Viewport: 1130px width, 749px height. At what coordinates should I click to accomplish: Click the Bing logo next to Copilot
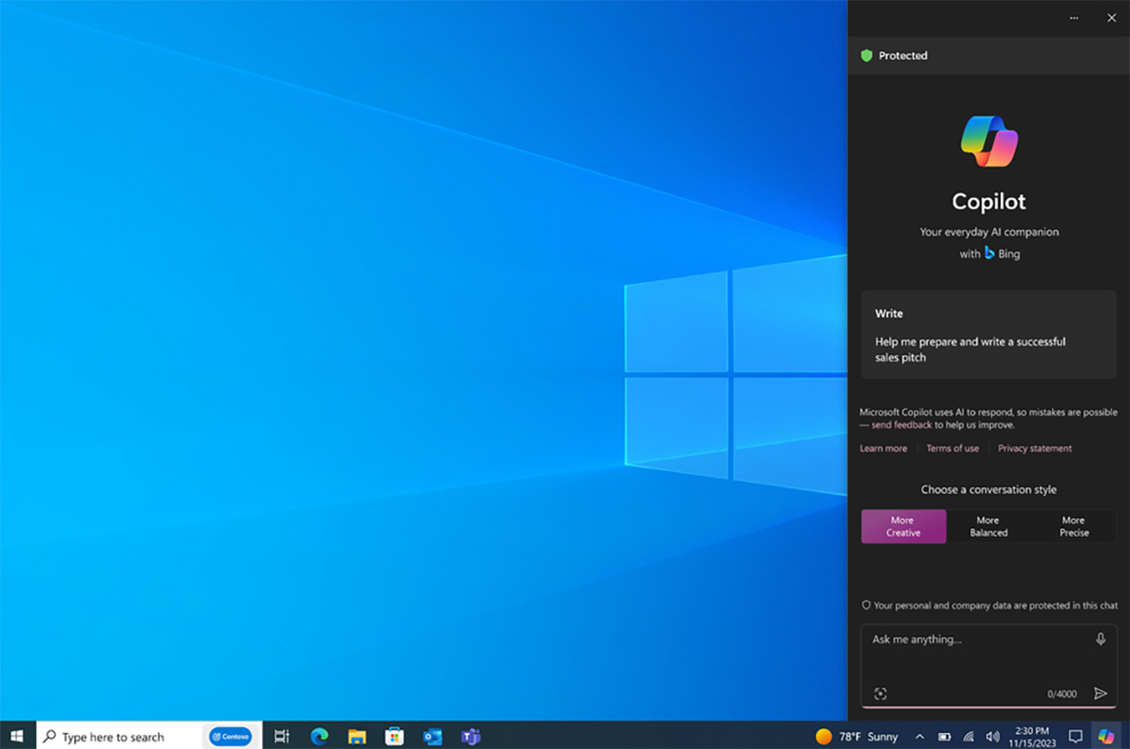(991, 253)
